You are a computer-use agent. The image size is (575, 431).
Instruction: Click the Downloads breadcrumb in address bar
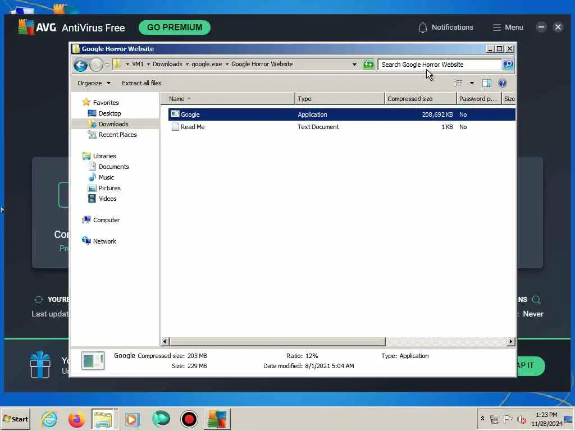coord(167,64)
